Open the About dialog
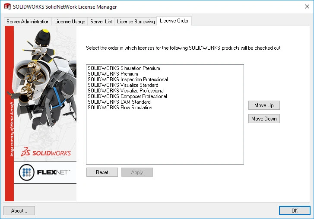Image resolution: width=314 pixels, height=219 pixels. [x=19, y=211]
